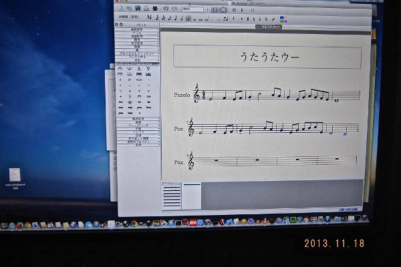The image size is (401, 267).
Task: Undo the last edit
Action: tap(166, 8)
